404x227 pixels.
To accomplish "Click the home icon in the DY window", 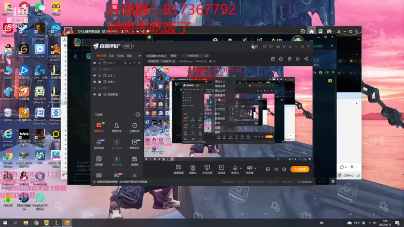I will [x=312, y=31].
